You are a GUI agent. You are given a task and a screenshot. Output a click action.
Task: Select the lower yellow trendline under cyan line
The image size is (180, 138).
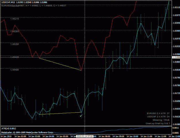point(60,113)
